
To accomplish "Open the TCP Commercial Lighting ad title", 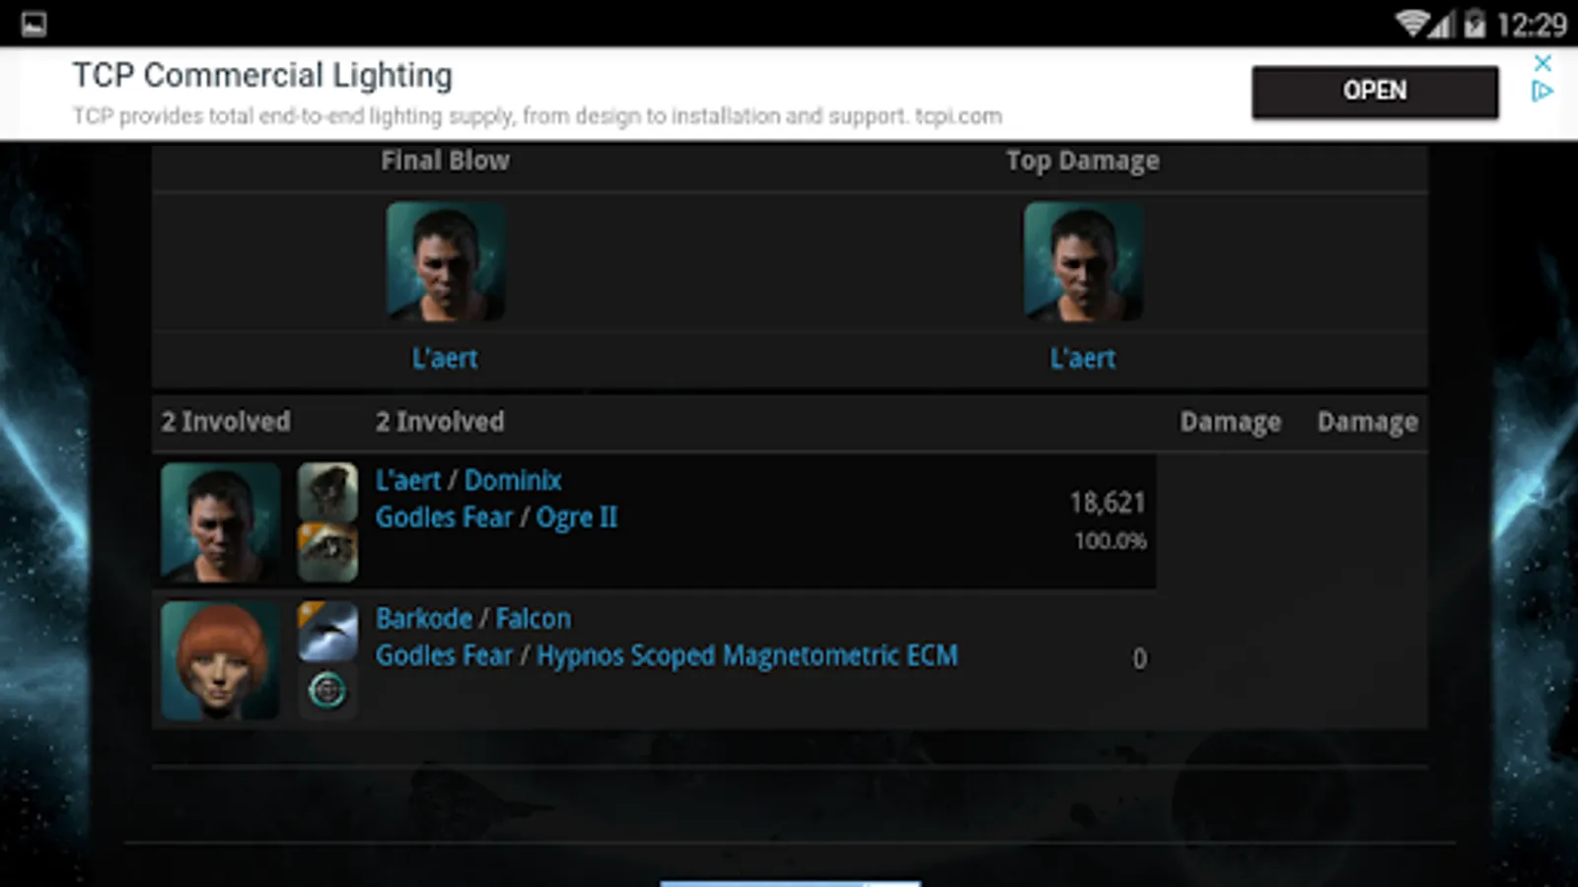I will point(262,75).
